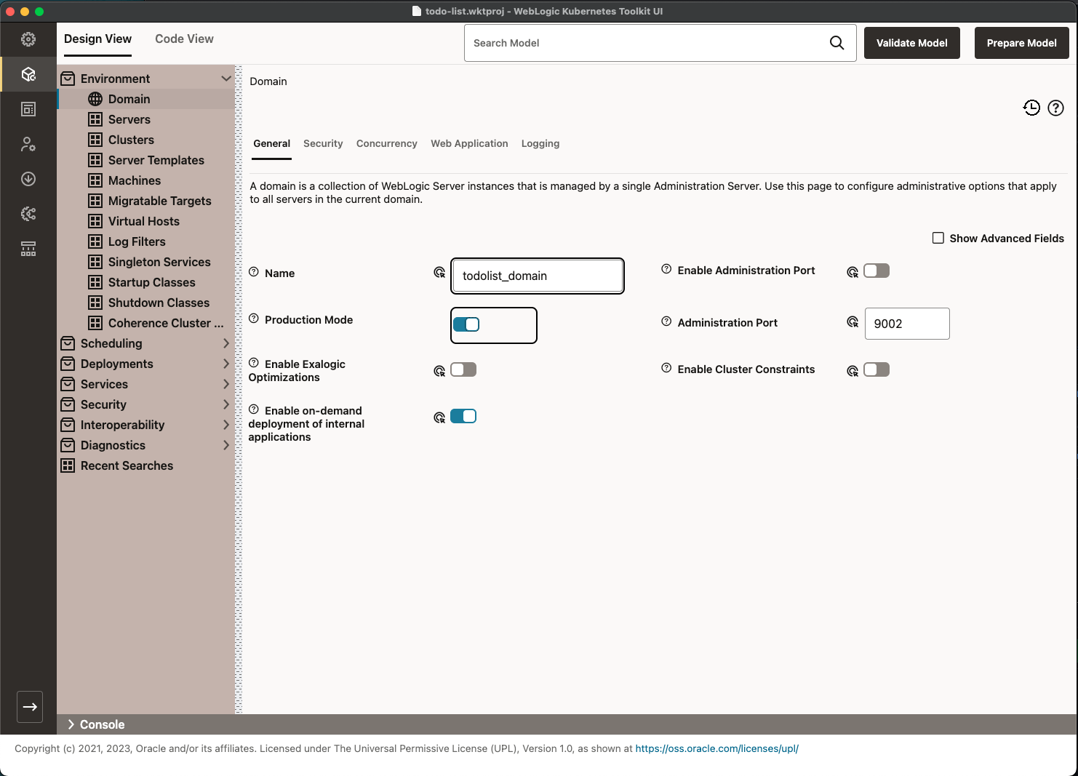Open Recent Searches in the tree

pyautogui.click(x=145, y=465)
